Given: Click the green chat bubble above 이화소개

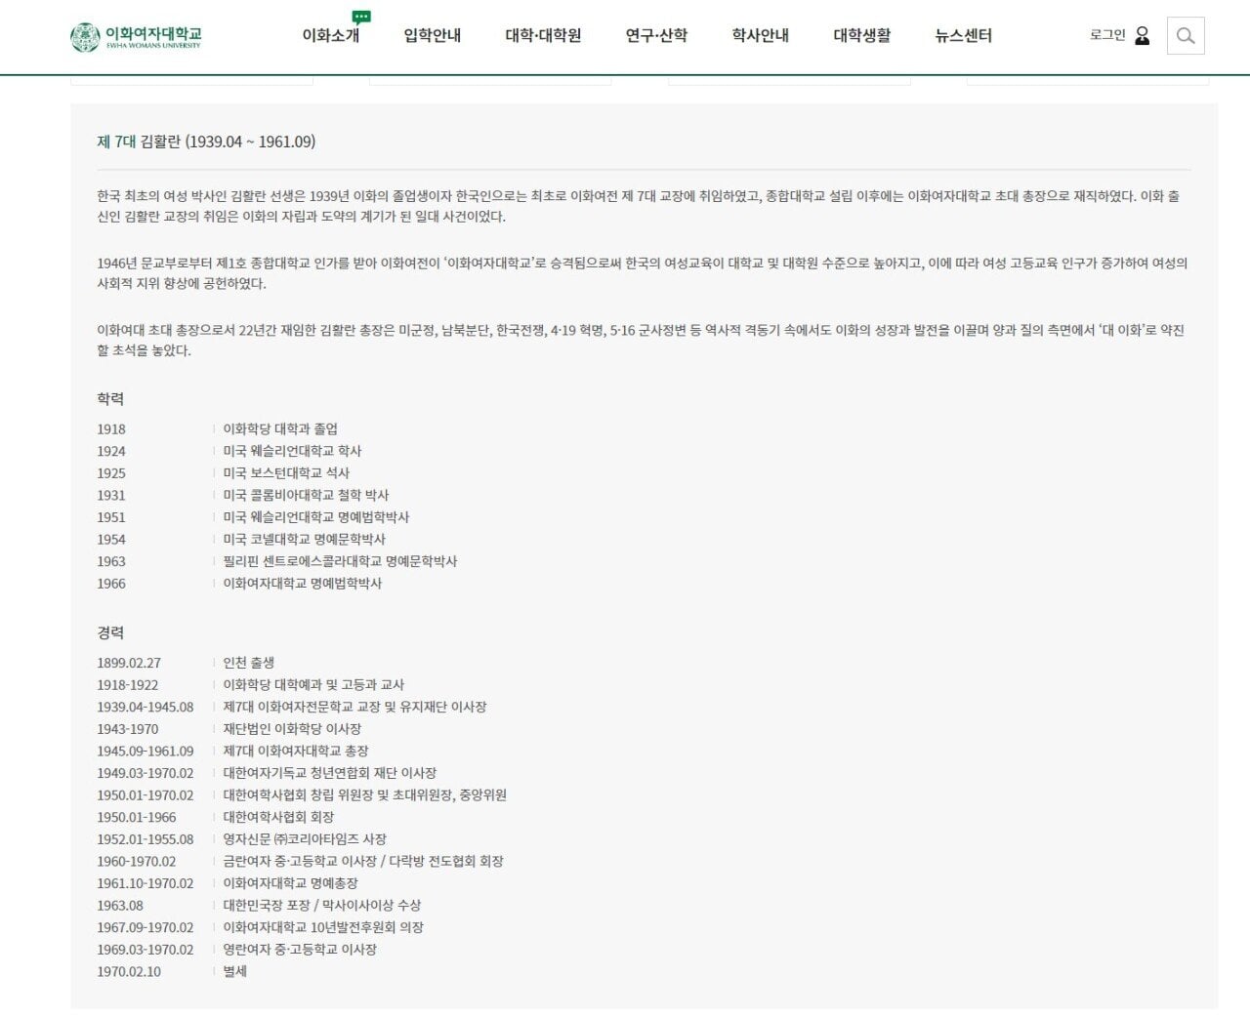Looking at the screenshot, I should pyautogui.click(x=361, y=17).
